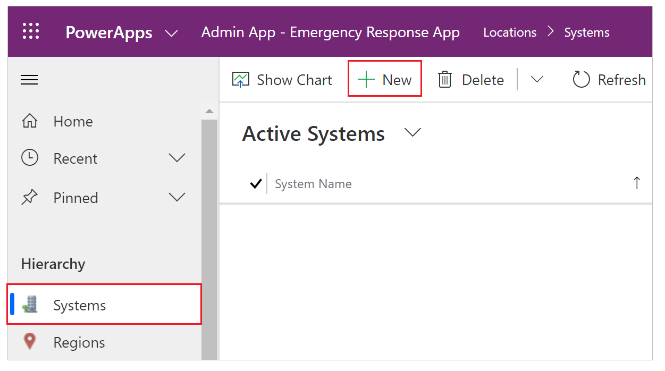Expand the Pinned list chevron
This screenshot has height=371, width=665.
[x=176, y=197]
